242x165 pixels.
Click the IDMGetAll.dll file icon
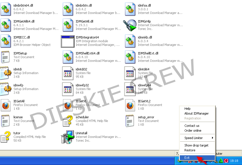pos(68,25)
